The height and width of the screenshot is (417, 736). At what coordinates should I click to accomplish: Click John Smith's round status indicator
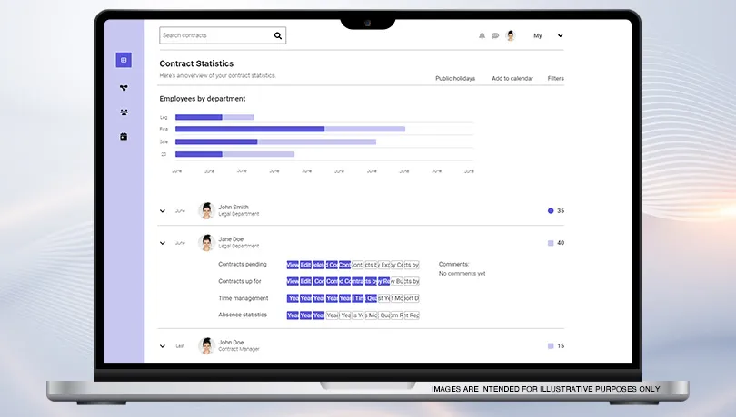551,210
